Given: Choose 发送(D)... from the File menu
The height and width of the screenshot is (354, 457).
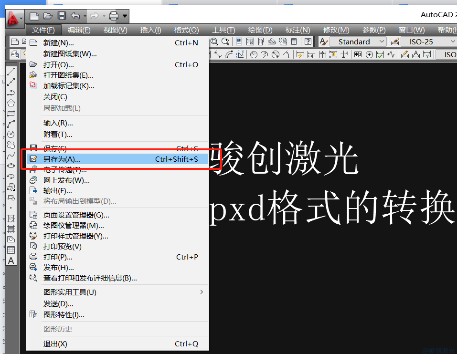Looking at the screenshot, I should click(x=117, y=304).
